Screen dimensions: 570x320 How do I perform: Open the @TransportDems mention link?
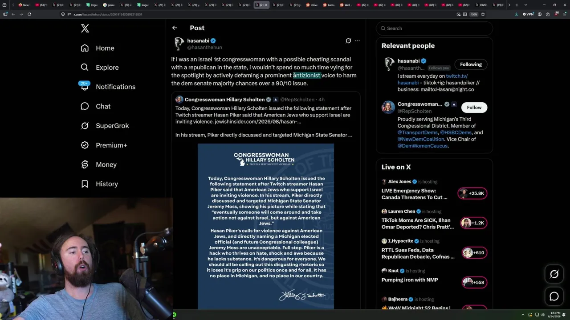pyautogui.click(x=418, y=132)
